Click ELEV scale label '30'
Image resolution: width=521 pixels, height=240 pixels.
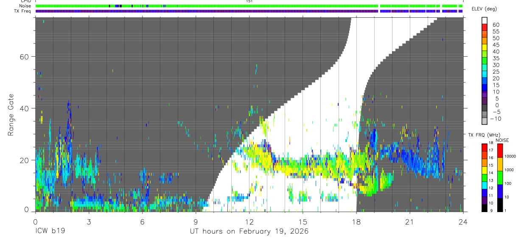(x=496, y=65)
